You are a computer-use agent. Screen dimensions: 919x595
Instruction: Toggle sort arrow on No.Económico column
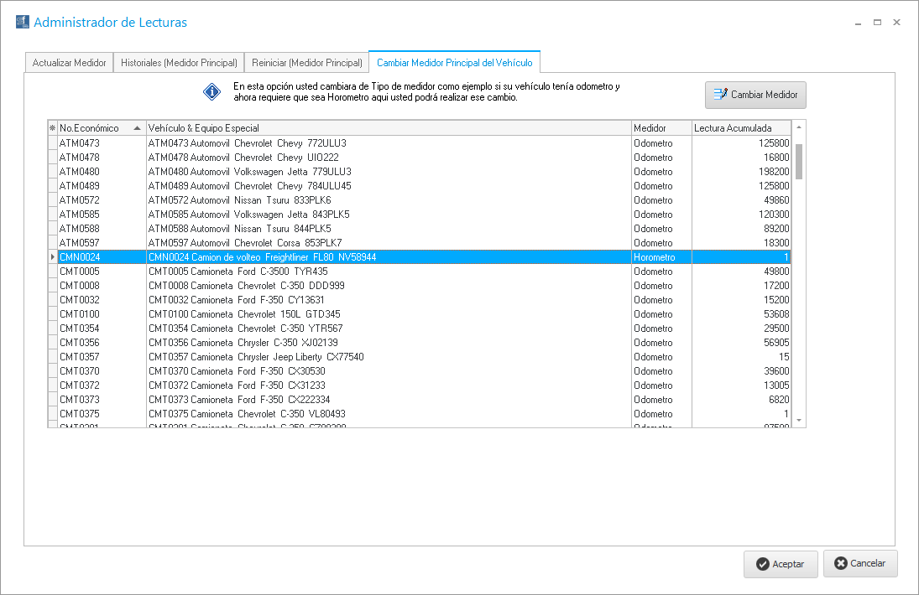pos(137,128)
